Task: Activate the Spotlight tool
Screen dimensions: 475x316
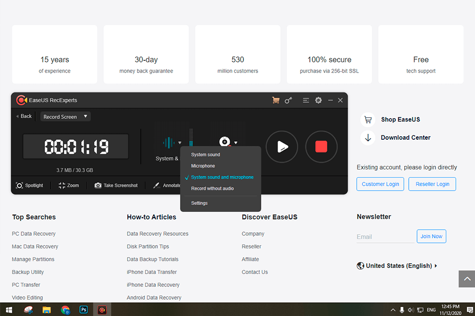Action: coord(29,185)
